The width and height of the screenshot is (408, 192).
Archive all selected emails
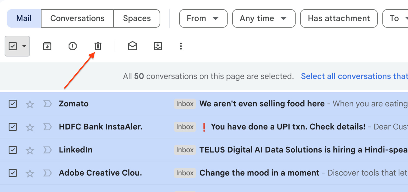(x=47, y=46)
